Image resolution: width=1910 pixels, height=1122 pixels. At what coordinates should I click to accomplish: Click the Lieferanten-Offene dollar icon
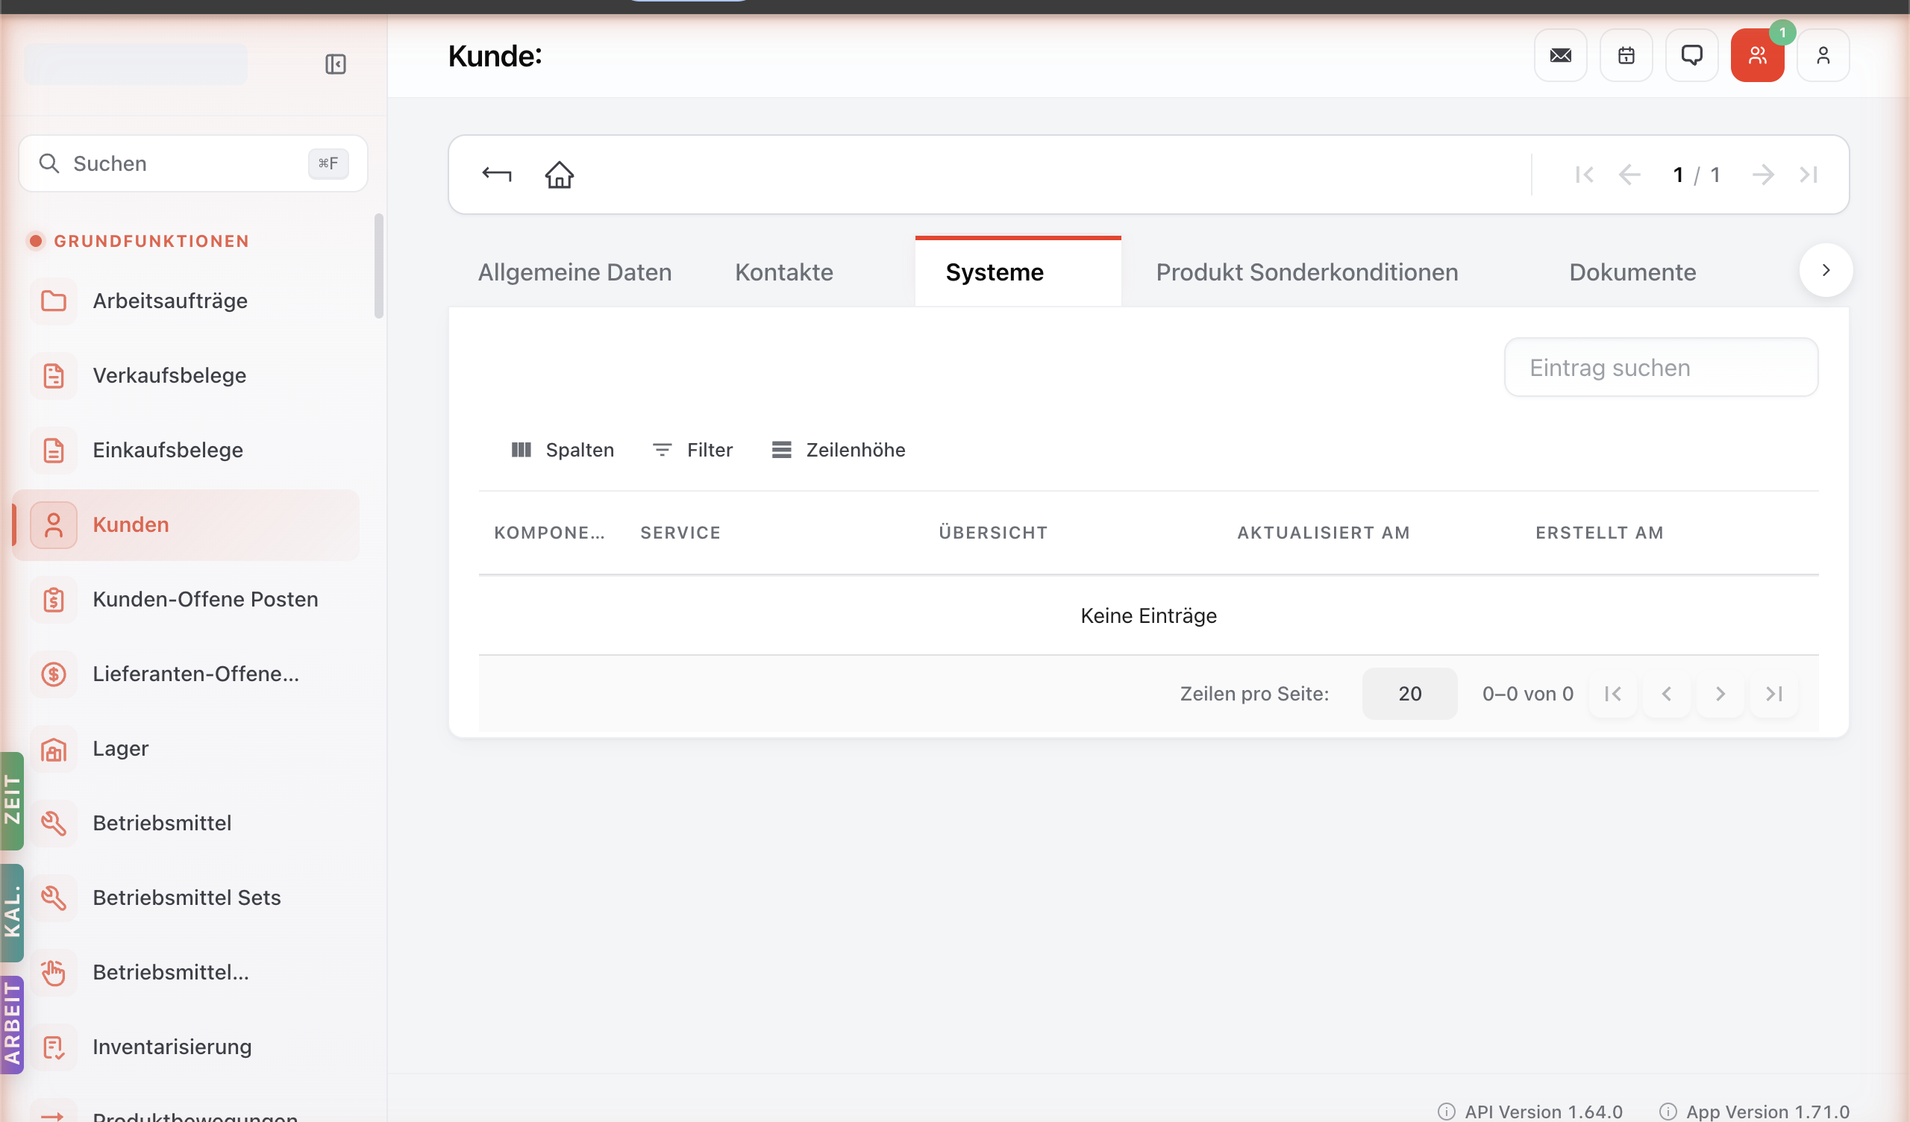click(x=54, y=674)
